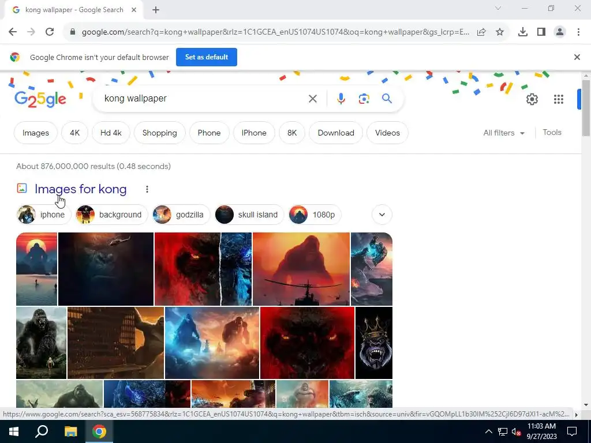
Task: Select the Phone filter chip
Action: pos(209,133)
